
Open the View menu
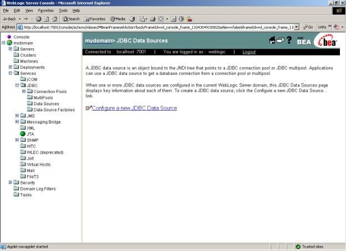(29, 11)
